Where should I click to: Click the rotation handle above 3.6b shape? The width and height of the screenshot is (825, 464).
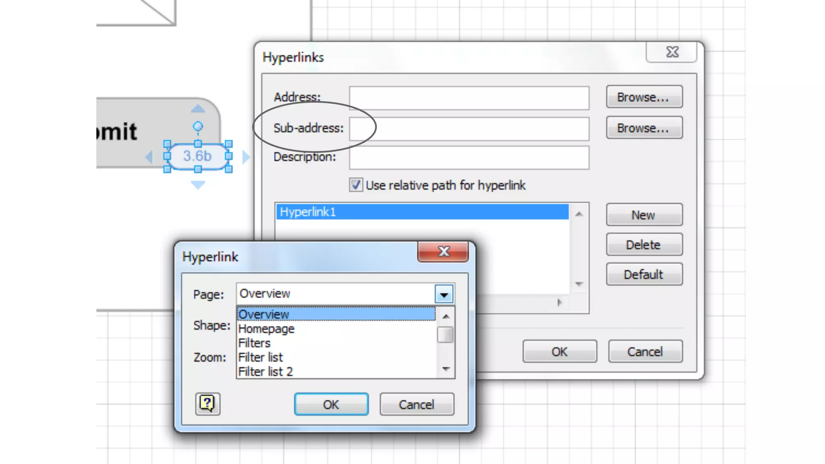[198, 127]
